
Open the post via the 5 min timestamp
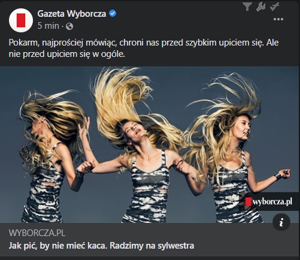[x=49, y=26]
